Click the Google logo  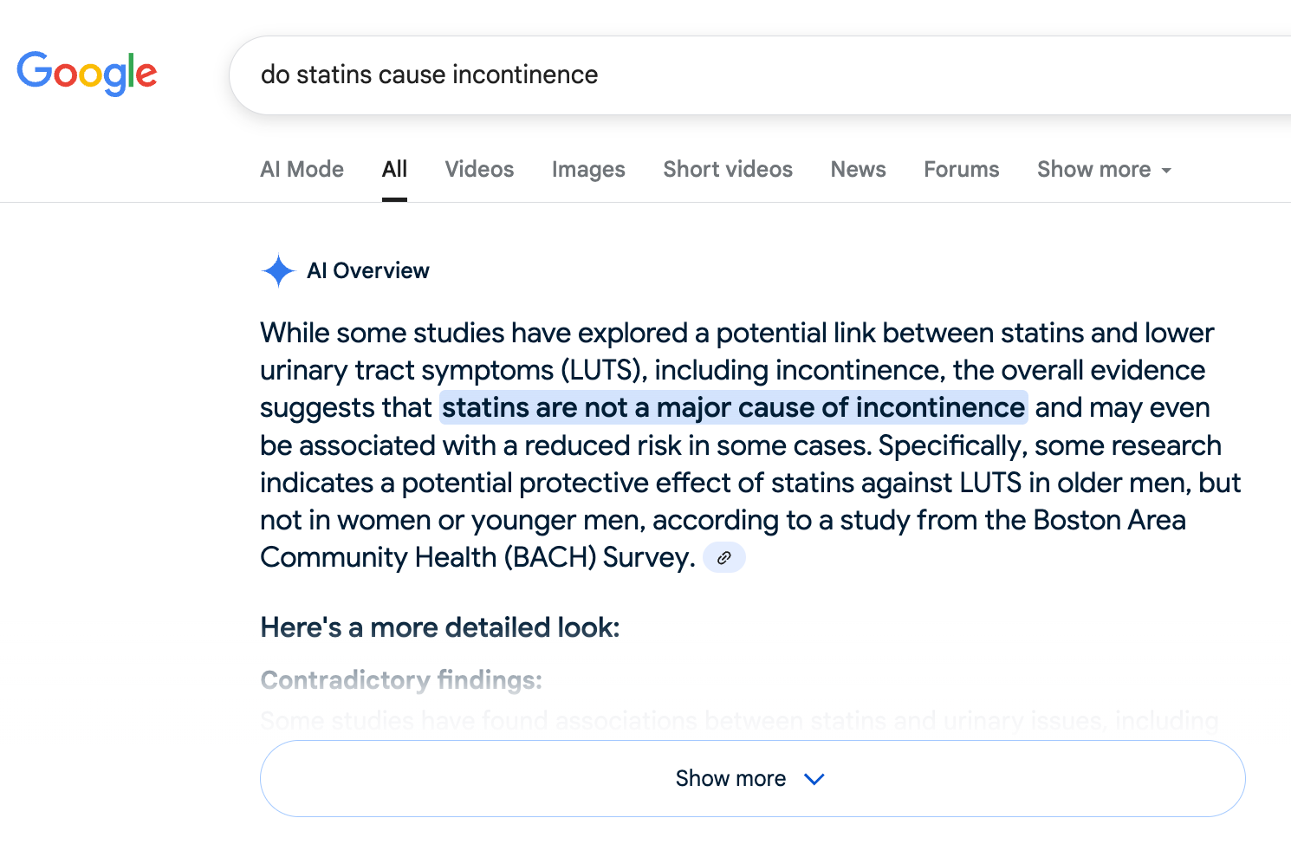point(87,74)
